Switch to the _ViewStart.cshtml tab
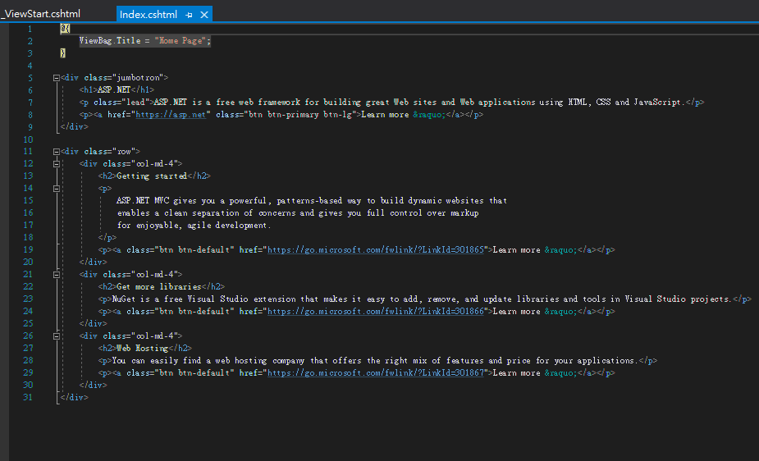 click(x=41, y=14)
